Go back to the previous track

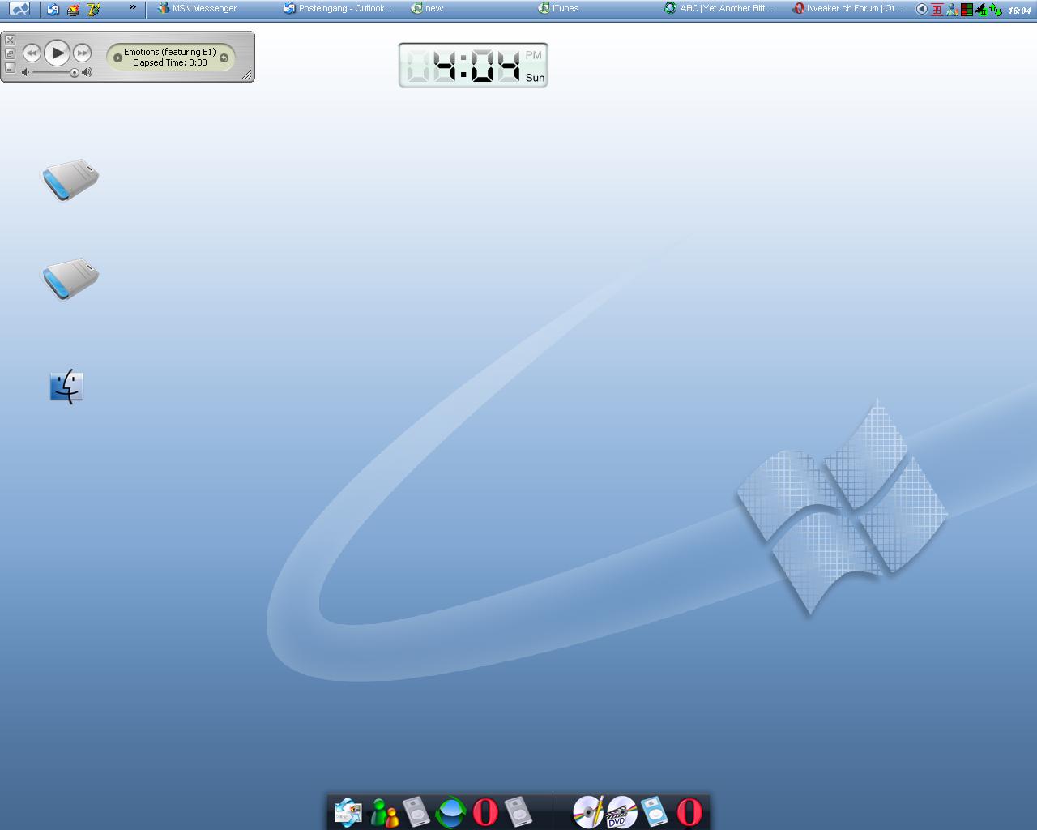pos(32,53)
